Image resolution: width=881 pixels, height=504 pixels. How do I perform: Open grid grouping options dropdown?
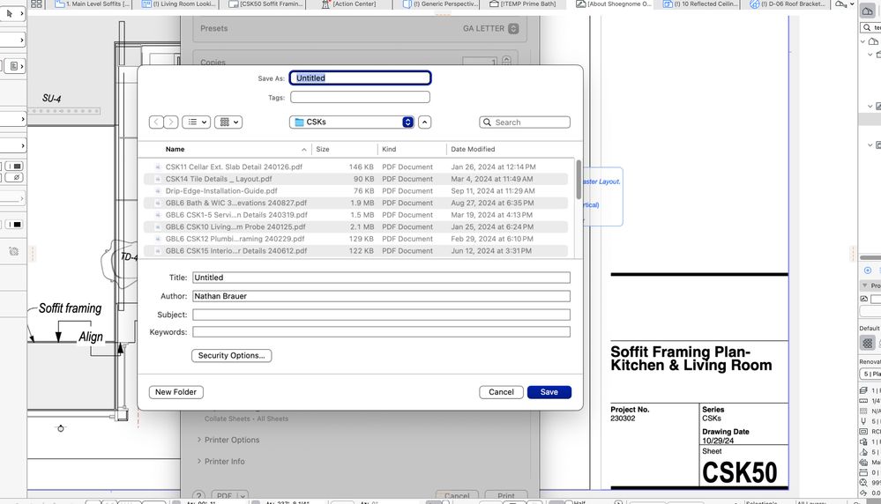click(x=228, y=122)
